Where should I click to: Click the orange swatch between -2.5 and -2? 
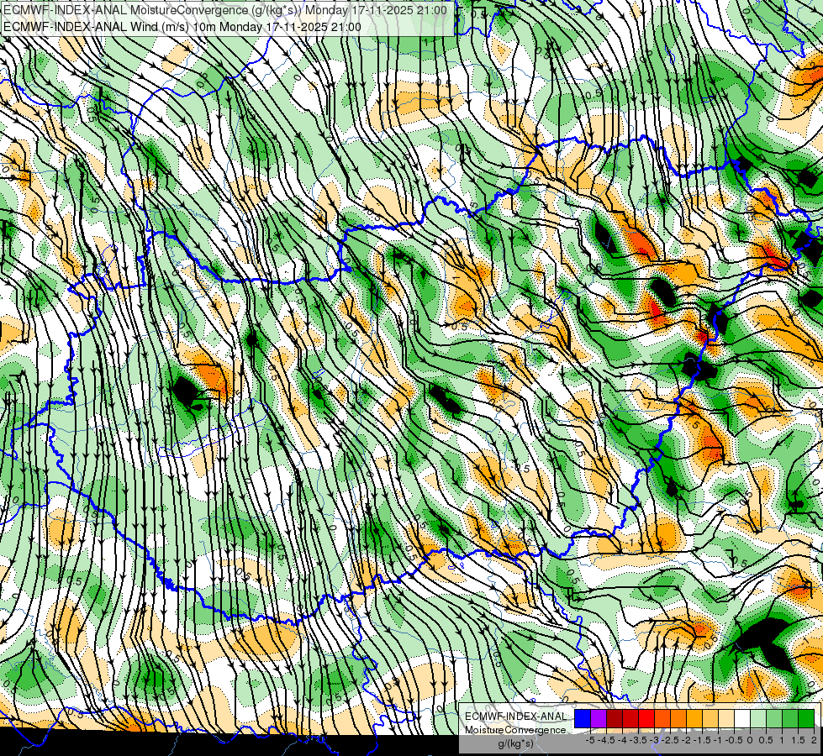[x=678, y=719]
